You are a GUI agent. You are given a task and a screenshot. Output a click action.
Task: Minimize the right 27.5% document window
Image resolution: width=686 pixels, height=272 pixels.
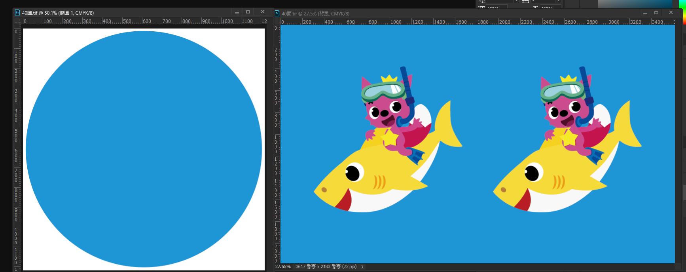click(645, 13)
